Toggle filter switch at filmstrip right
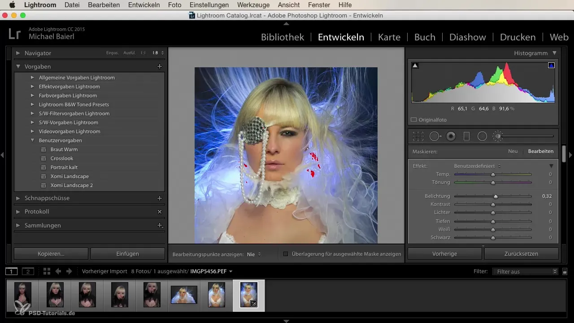Viewport: 574px width, 323px height. (x=565, y=272)
